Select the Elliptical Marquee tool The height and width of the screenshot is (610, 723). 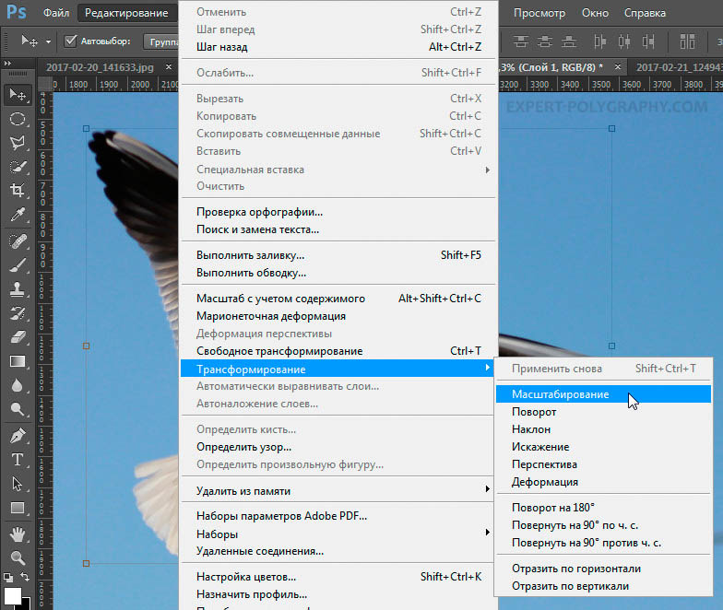[18, 120]
